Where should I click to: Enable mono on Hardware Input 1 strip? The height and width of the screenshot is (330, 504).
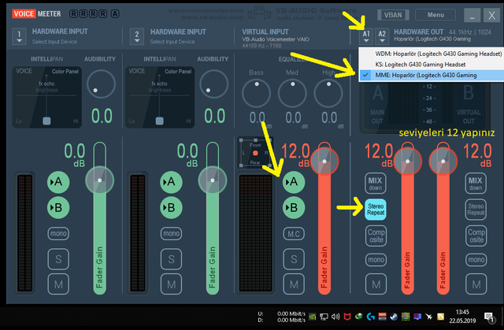tap(58, 233)
